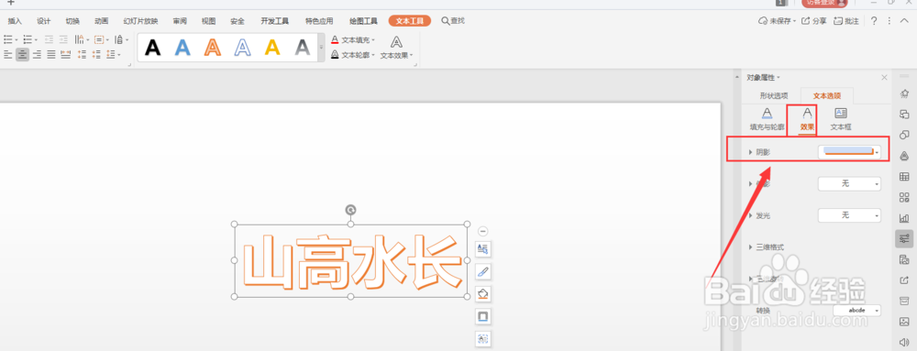This screenshot has width=917, height=351.
Task: Decrease paragraph spacing
Action: [x=96, y=54]
